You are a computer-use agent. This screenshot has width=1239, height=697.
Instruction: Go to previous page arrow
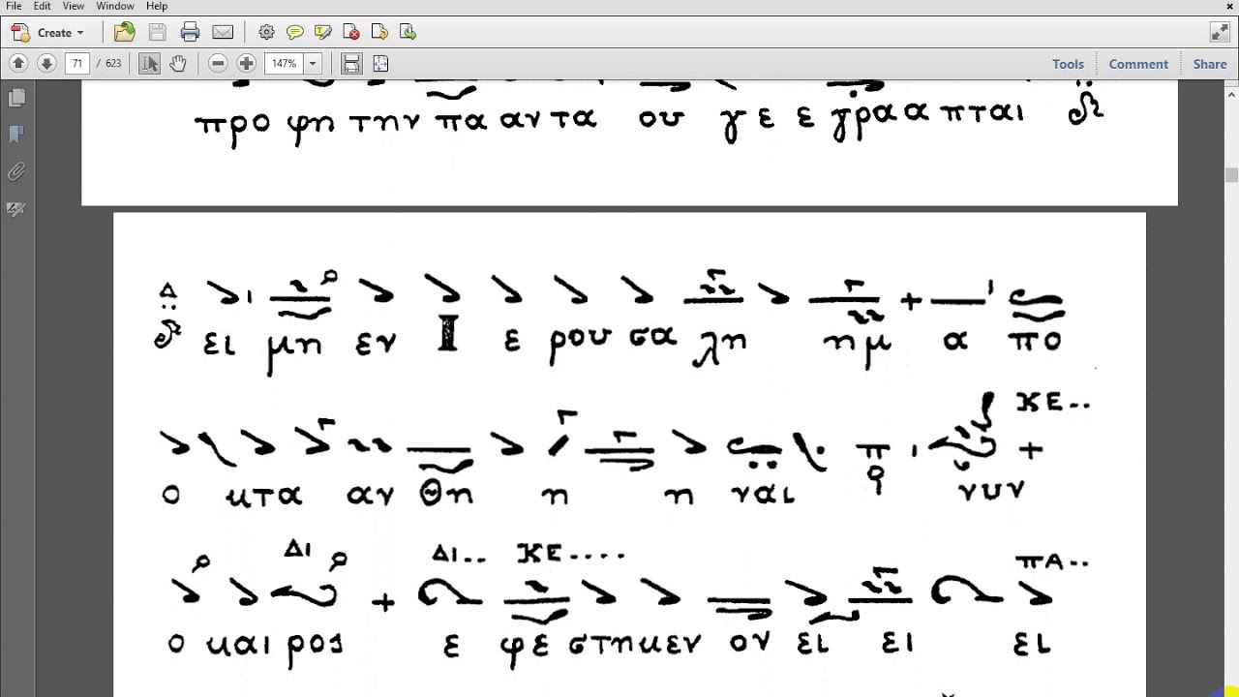tap(17, 64)
